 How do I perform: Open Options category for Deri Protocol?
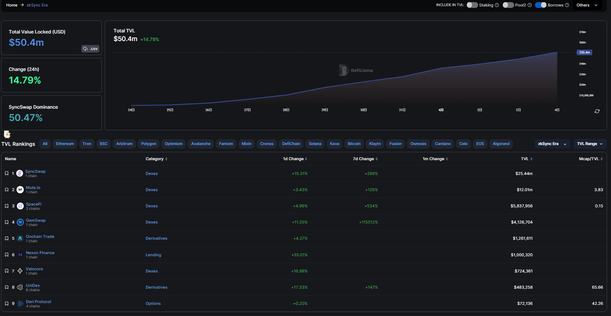click(x=153, y=303)
